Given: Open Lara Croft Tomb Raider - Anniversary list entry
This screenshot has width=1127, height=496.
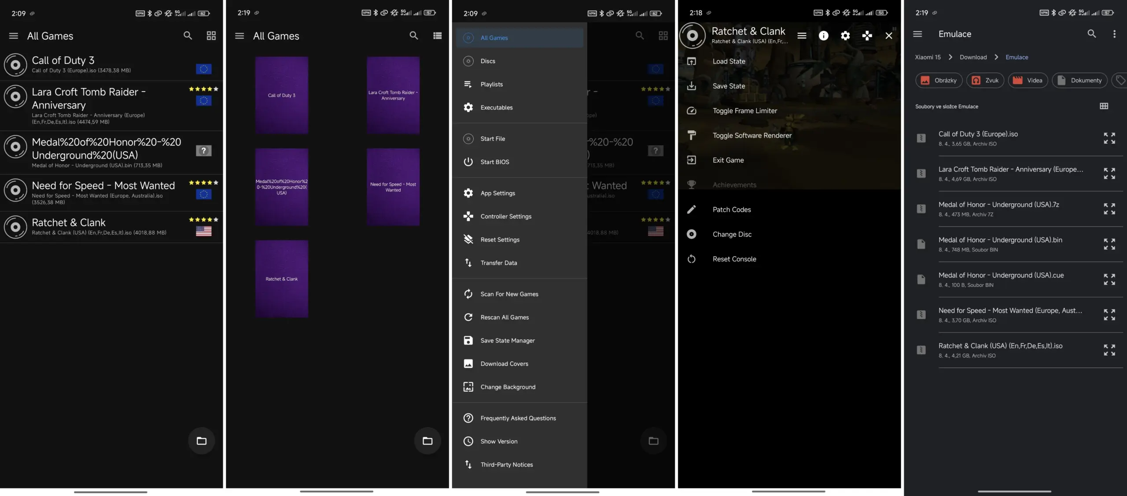Looking at the screenshot, I should click(111, 106).
